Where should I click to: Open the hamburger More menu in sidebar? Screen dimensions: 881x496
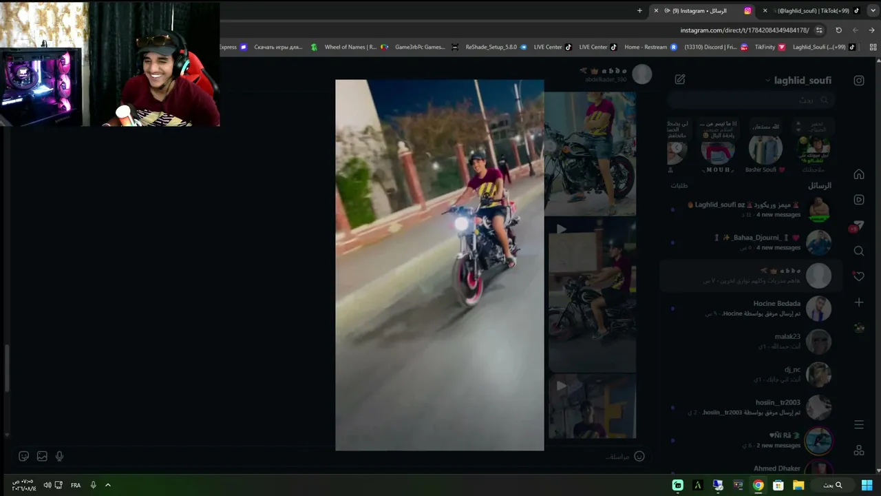click(x=859, y=424)
